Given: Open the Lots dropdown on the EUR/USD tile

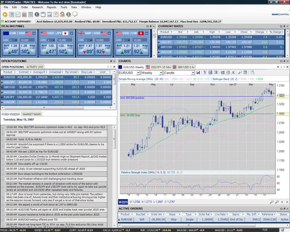Looking at the screenshot, I should [16, 40].
